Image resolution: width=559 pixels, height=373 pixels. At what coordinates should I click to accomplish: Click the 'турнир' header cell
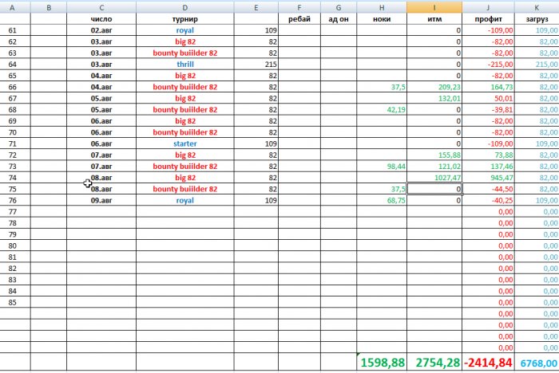184,19
